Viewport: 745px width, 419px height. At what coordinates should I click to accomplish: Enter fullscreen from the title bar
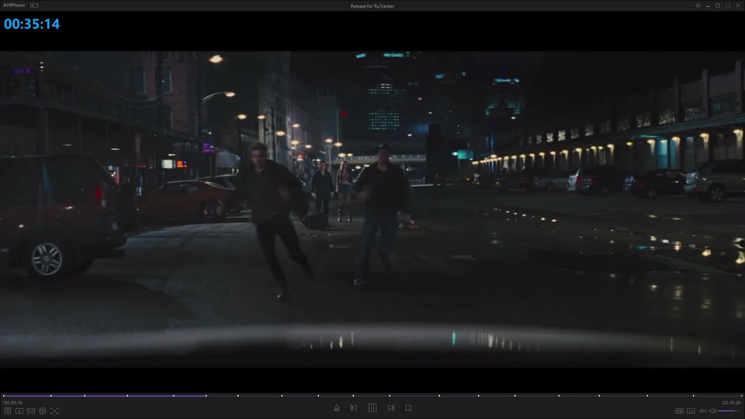728,5
